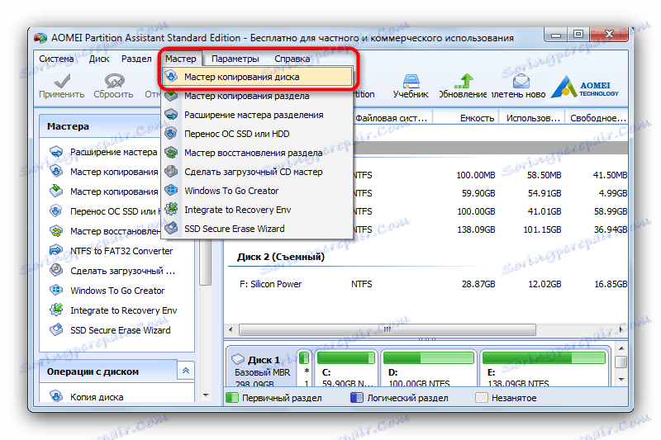Image resolution: width=661 pixels, height=440 pixels.
Task: Choose Мастер восстановления раздела in menu
Action: pyautogui.click(x=257, y=153)
